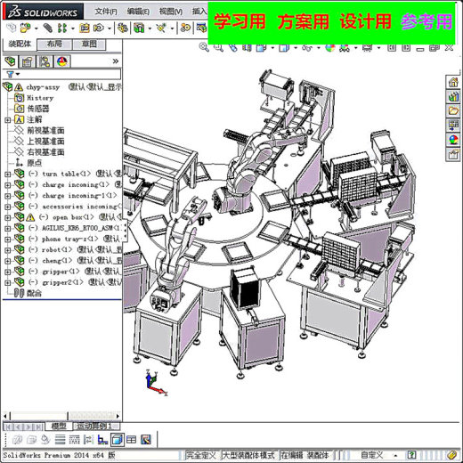Screen dimensions: 463x463
Task: Select the Reference Geometry toolbar icon
Action: click(x=161, y=28)
